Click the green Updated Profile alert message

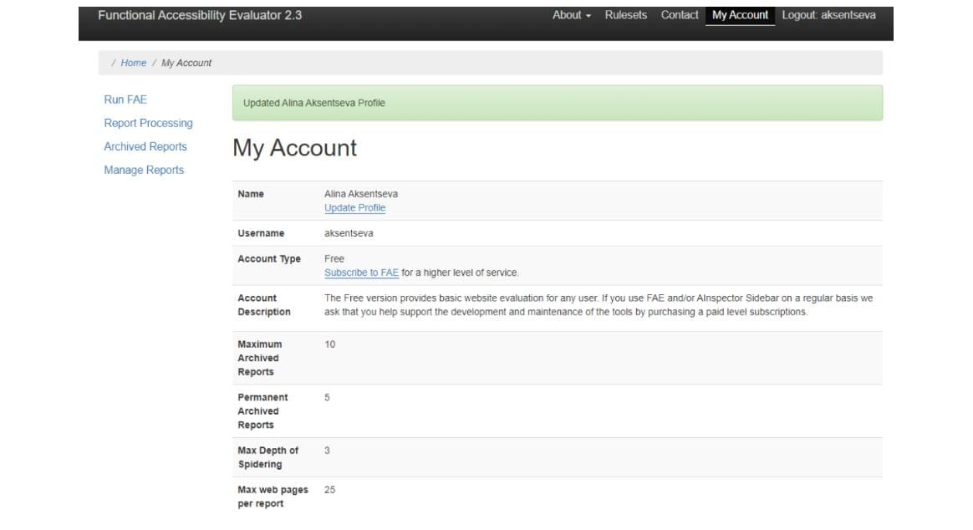tap(557, 103)
